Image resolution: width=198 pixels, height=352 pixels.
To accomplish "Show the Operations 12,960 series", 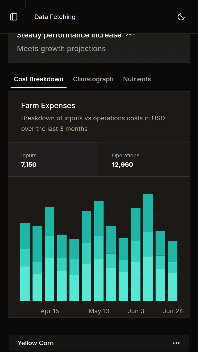I will pyautogui.click(x=144, y=160).
